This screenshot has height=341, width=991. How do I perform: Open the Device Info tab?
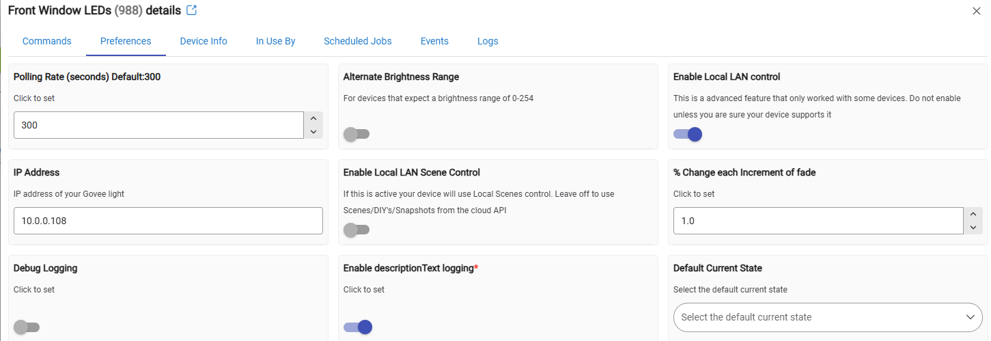click(x=204, y=41)
